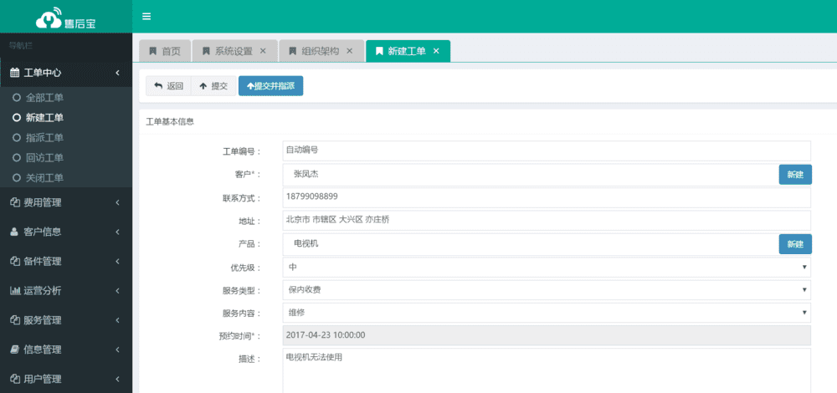
Task: Toggle the hamburger menu icon in header
Action: [146, 16]
